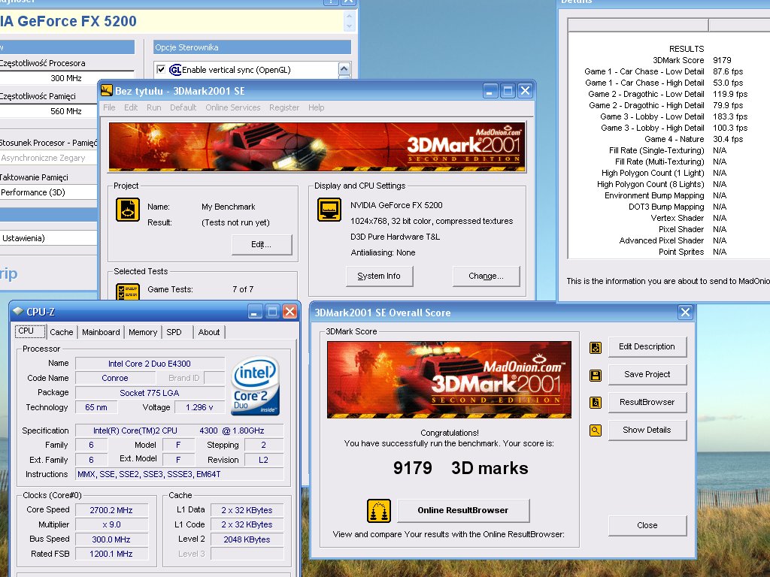Click the Online ResultBrowser trees icon
Screen dimensions: 770x577
379,511
